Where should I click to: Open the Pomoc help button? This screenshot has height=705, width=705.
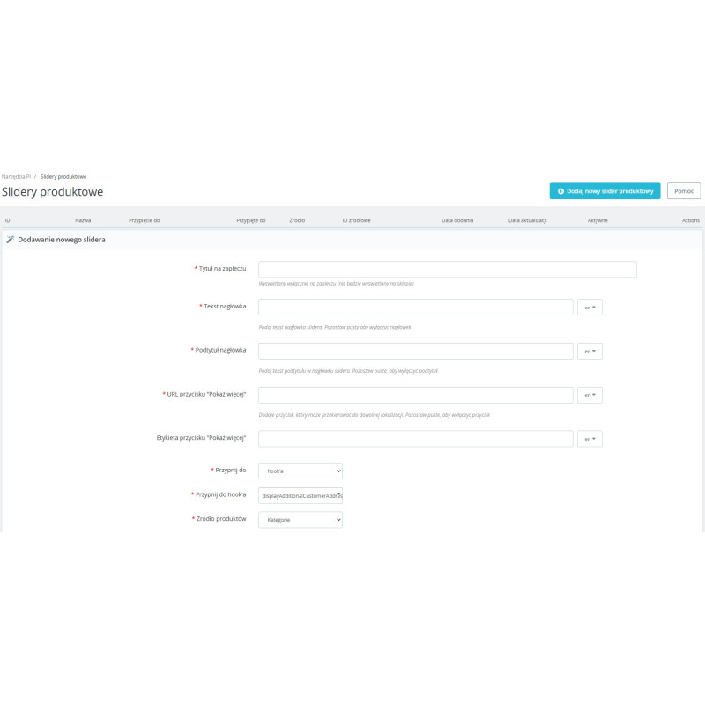tap(684, 191)
